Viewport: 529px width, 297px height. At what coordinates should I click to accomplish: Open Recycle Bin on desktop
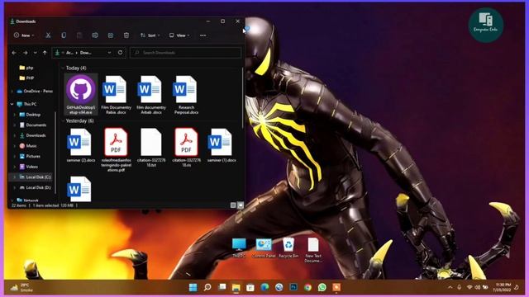click(288, 247)
